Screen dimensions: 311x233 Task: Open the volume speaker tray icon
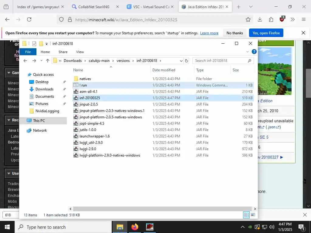(x=272, y=227)
